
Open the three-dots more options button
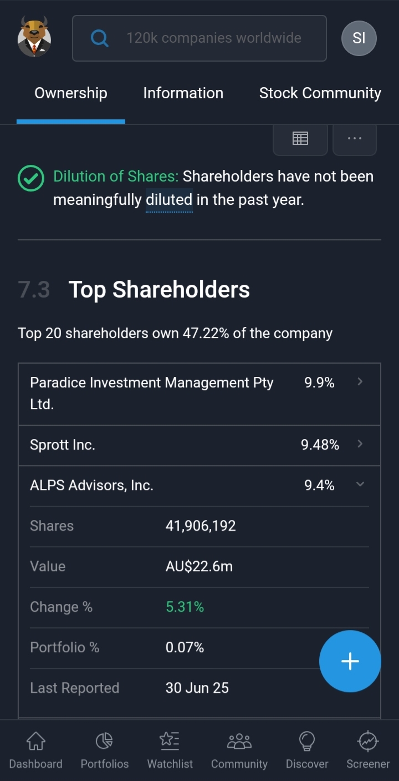point(355,139)
